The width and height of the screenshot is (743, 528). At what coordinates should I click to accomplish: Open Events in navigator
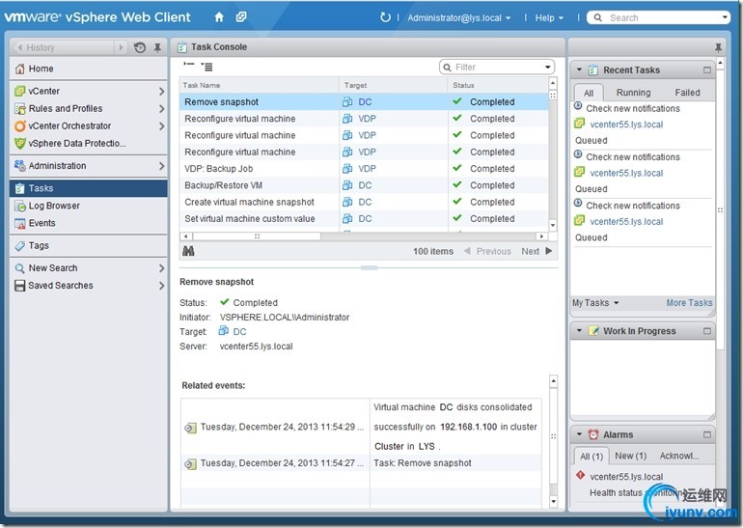pos(88,223)
